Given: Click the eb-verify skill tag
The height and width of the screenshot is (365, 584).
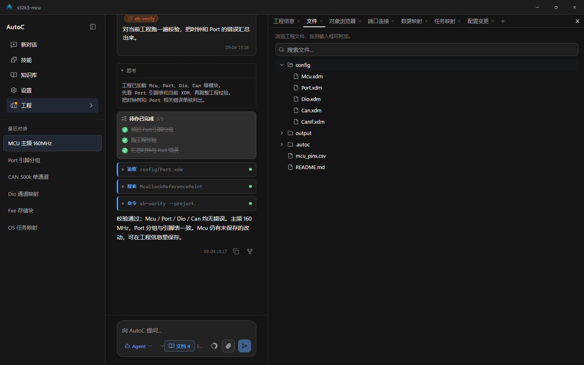Looking at the screenshot, I should pyautogui.click(x=141, y=19).
